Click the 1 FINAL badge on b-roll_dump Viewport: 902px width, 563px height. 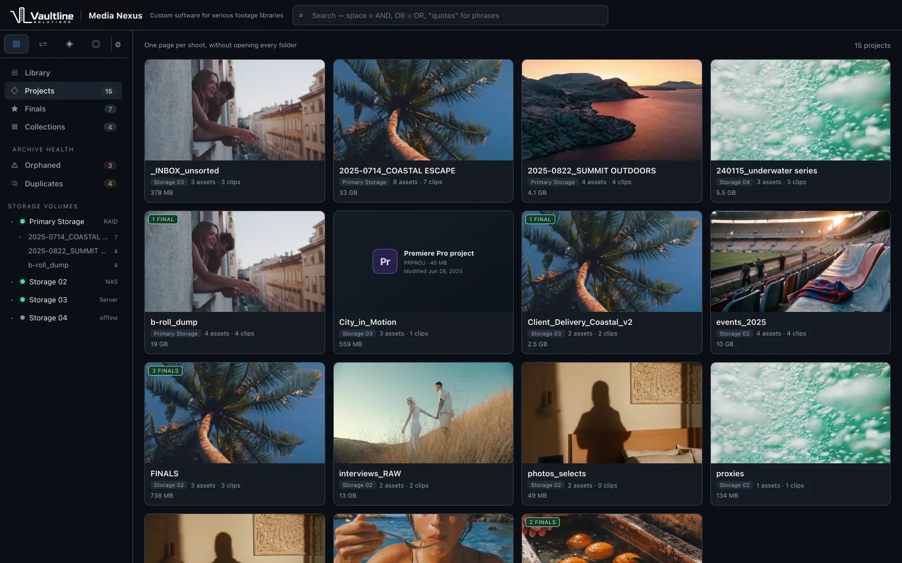point(163,220)
